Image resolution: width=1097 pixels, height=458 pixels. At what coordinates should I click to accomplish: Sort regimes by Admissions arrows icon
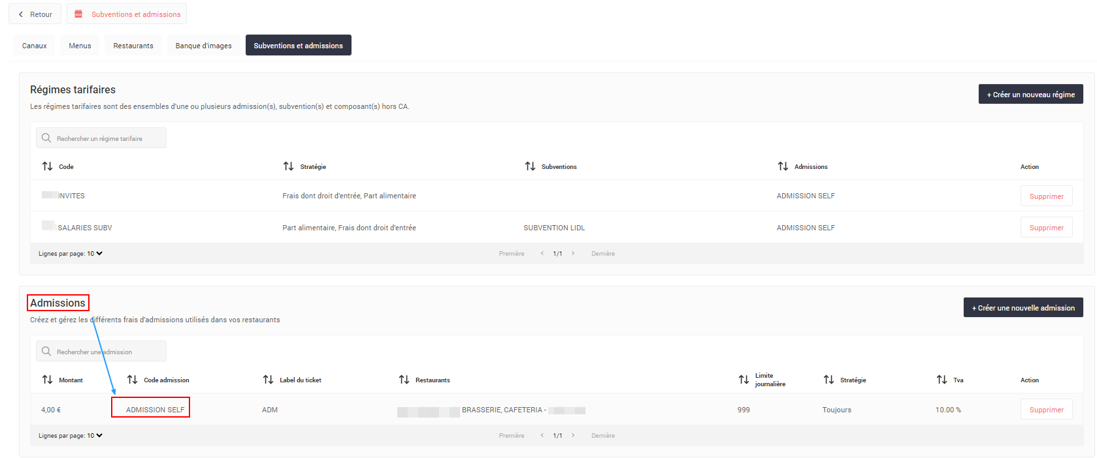pyautogui.click(x=783, y=166)
